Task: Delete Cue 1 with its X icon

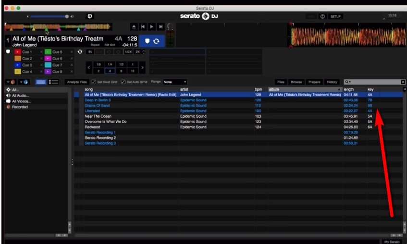Action: pyautogui.click(x=41, y=52)
